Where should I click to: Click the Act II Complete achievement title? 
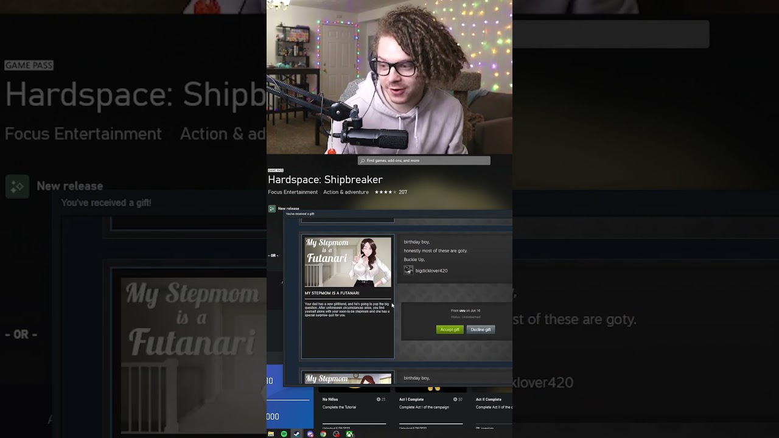point(489,400)
